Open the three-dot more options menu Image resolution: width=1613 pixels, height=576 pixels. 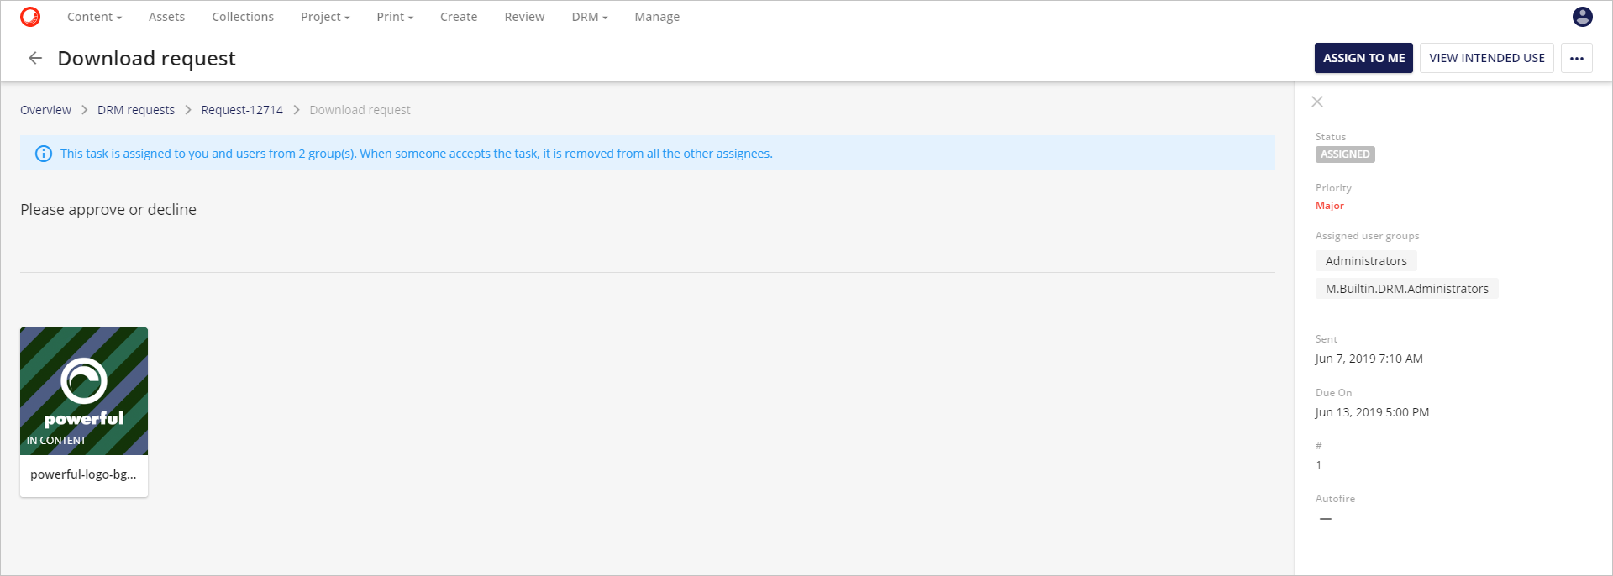pyautogui.click(x=1576, y=58)
